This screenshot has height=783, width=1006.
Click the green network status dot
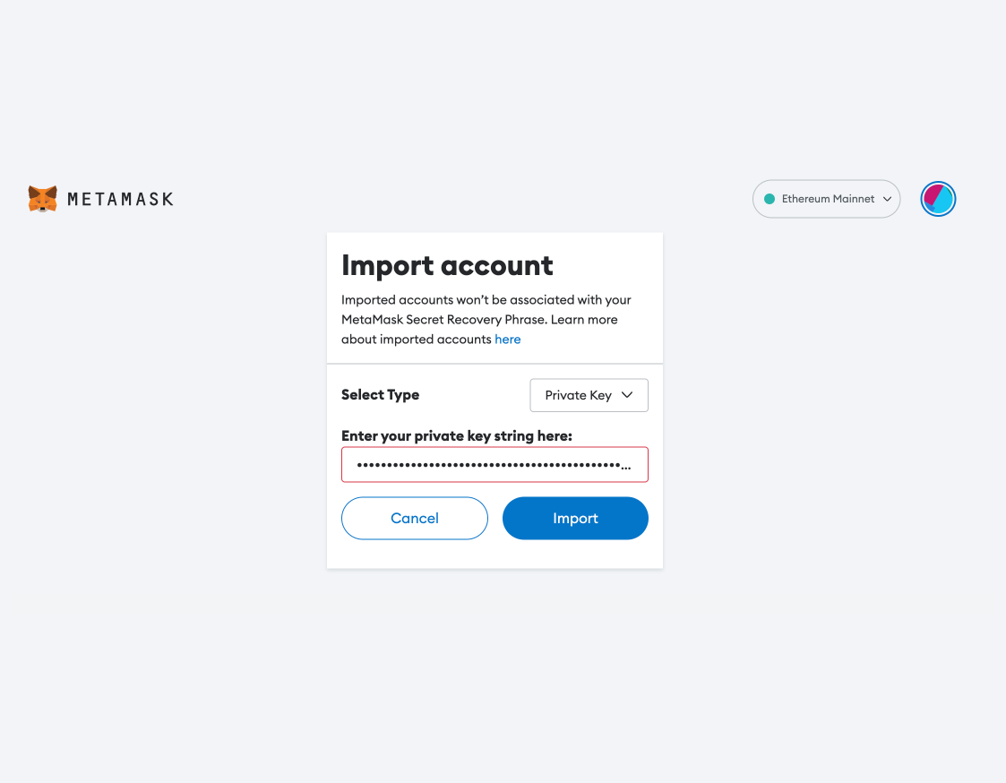tap(769, 199)
